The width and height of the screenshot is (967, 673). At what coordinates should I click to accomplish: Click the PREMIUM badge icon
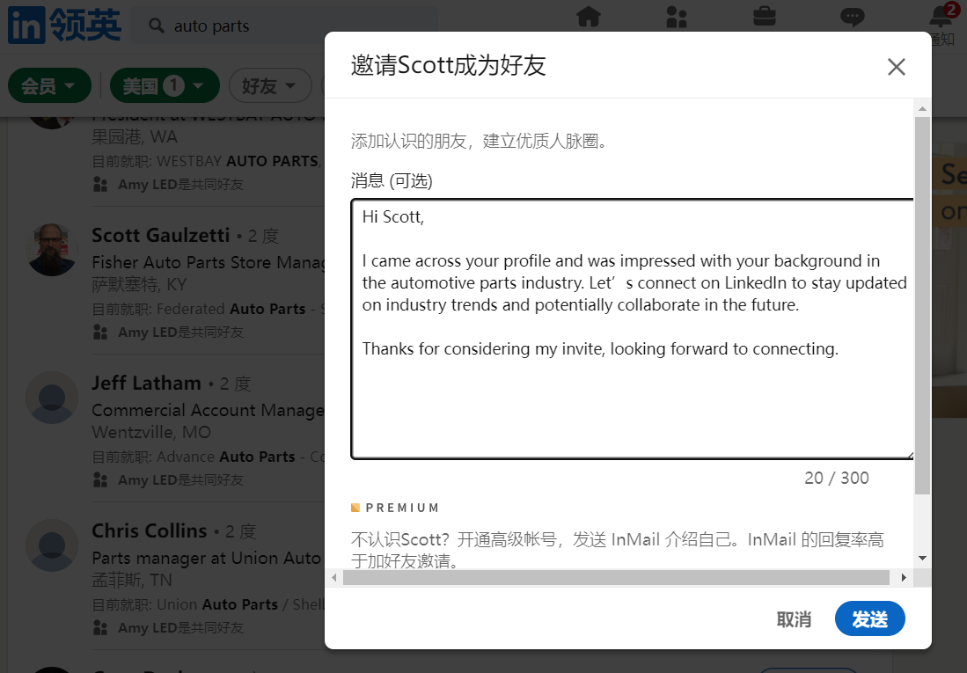(x=355, y=508)
